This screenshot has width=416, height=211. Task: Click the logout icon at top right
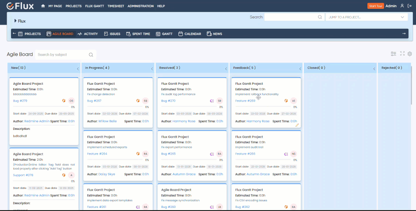click(x=410, y=6)
